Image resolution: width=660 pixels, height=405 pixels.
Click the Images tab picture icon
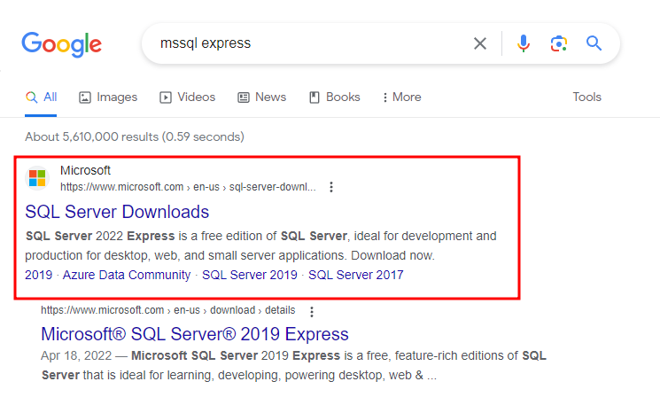click(85, 97)
